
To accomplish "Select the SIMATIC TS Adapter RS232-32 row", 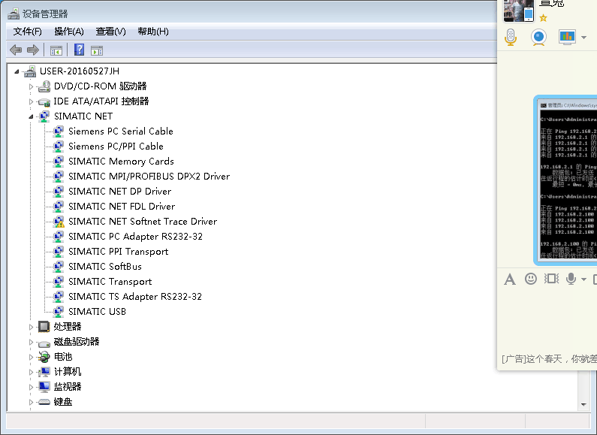I will [x=135, y=297].
